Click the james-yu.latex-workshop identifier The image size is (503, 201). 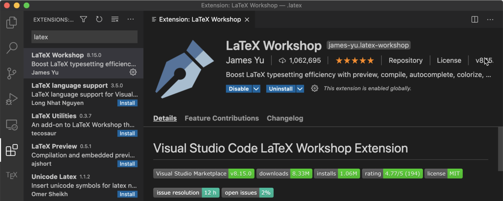[368, 45]
